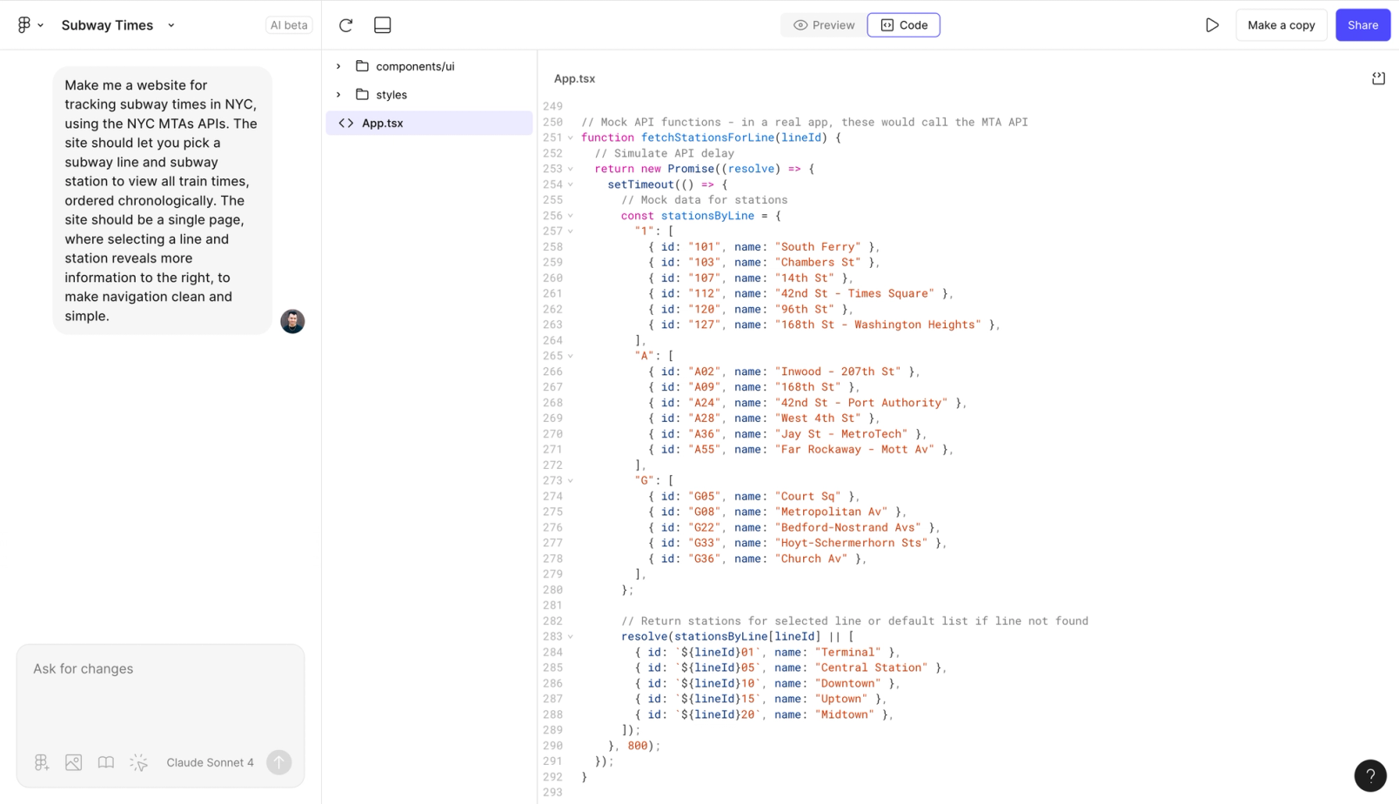Screen dimensions: 1399x804
Task: Open the library book icon
Action: tap(106, 762)
